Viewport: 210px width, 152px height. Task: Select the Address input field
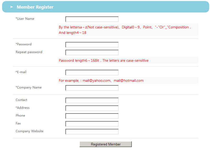[92, 108]
